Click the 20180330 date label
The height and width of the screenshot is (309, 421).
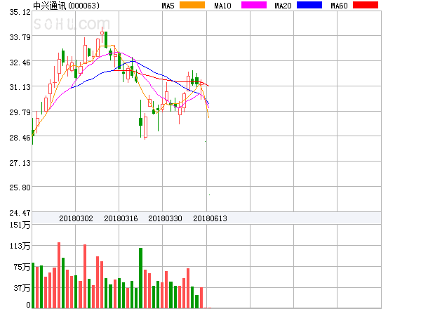pyautogui.click(x=165, y=218)
